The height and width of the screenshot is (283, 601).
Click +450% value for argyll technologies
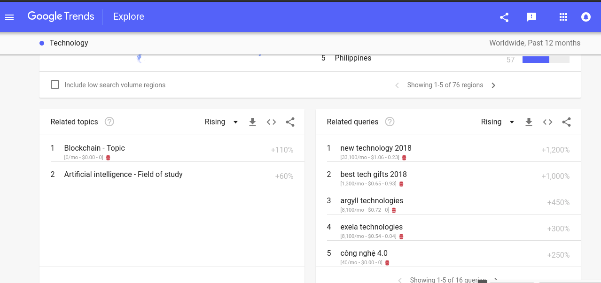coord(558,203)
